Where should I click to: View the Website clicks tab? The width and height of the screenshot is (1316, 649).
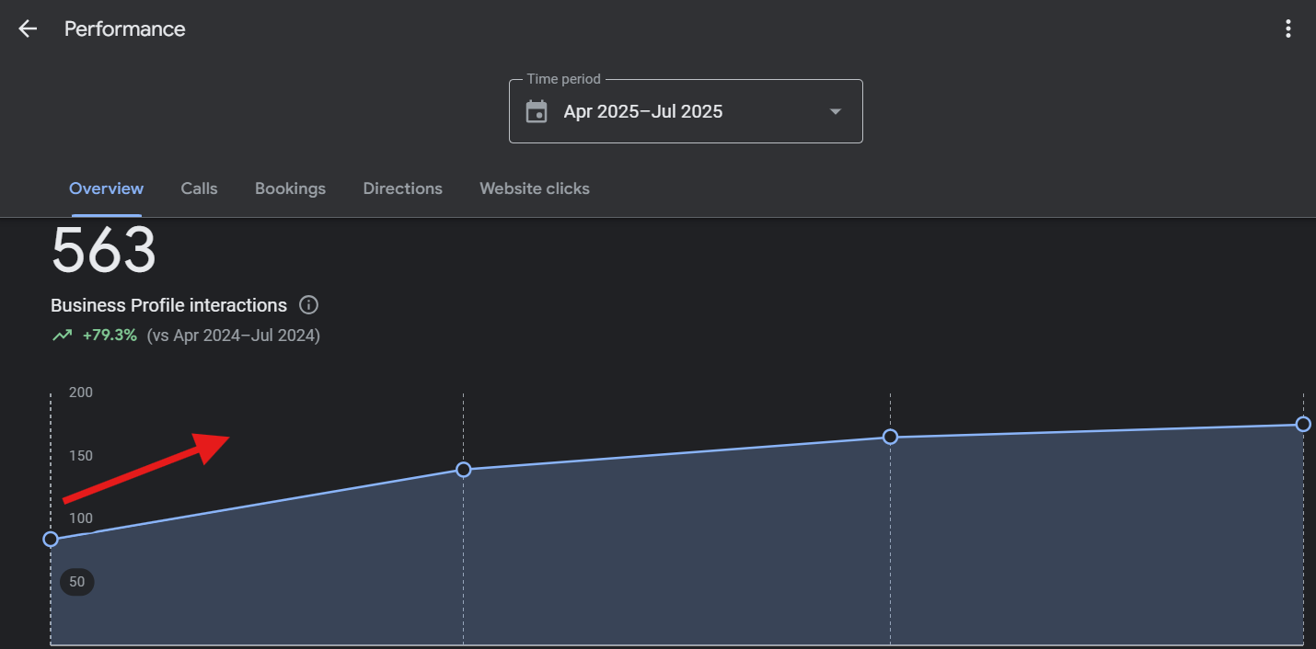tap(535, 188)
